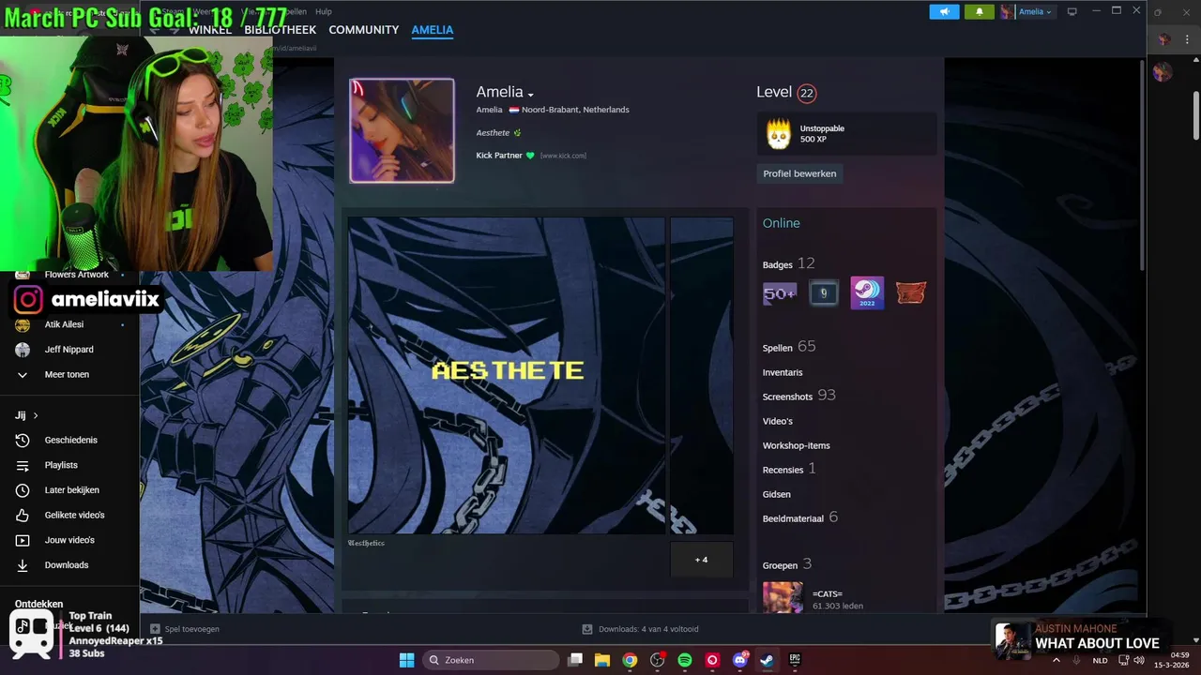Open the Hulp menu in Steam
The width and height of the screenshot is (1201, 675).
pos(323,12)
